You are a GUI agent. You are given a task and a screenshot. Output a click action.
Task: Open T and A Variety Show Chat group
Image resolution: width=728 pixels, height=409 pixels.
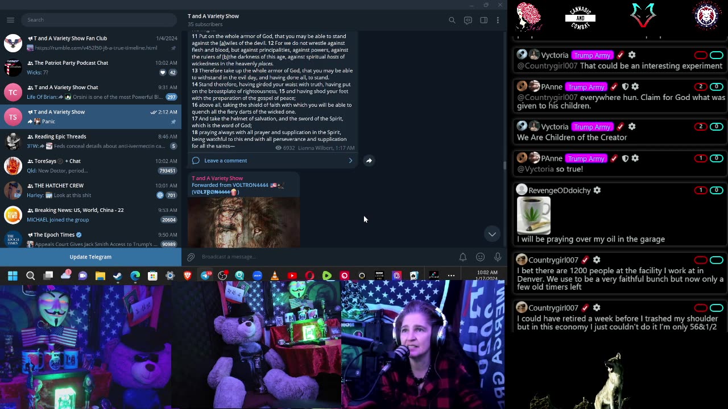[91, 92]
